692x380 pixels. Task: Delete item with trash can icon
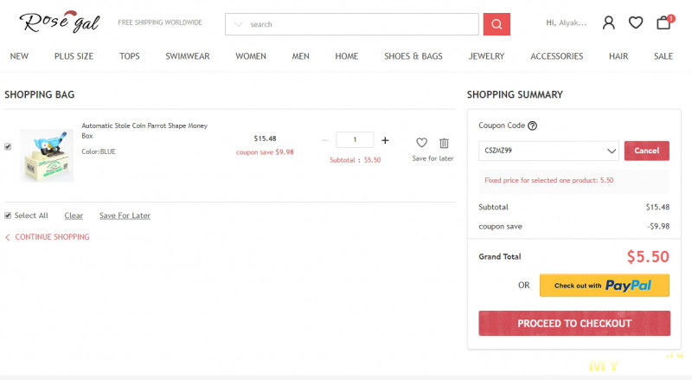[444, 143]
